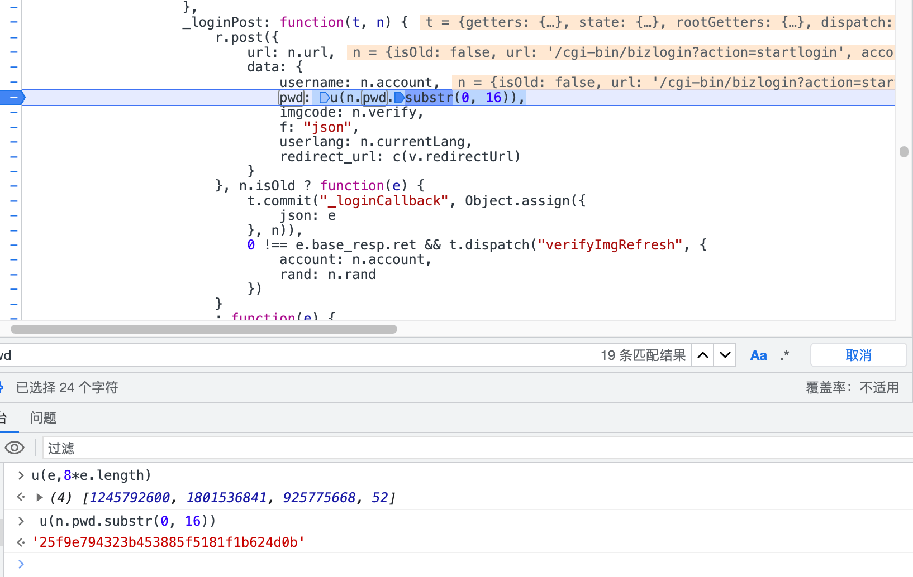The image size is (913, 577).
Task: Remove the active breakpoint on the pwd line
Action: click(12, 97)
